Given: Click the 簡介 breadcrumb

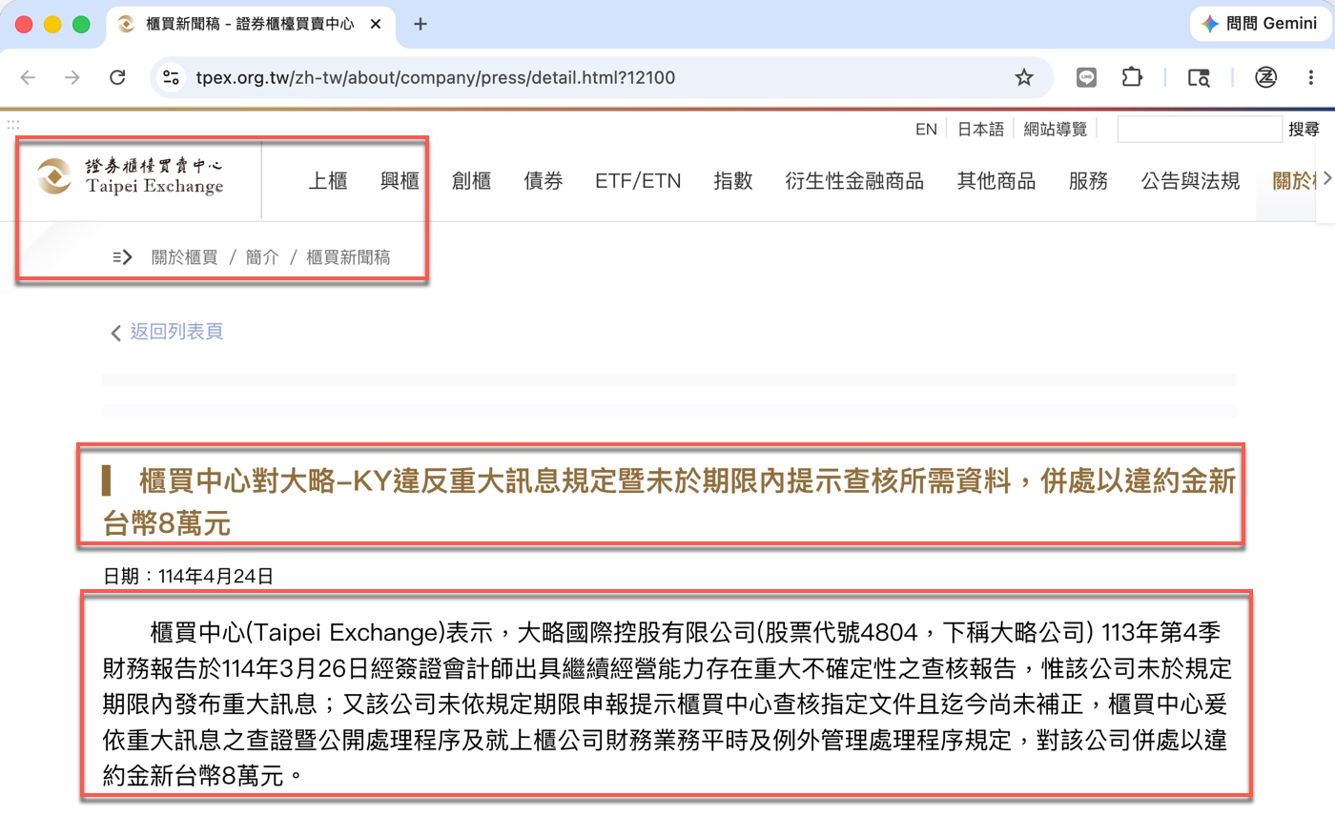Looking at the screenshot, I should pyautogui.click(x=262, y=256).
